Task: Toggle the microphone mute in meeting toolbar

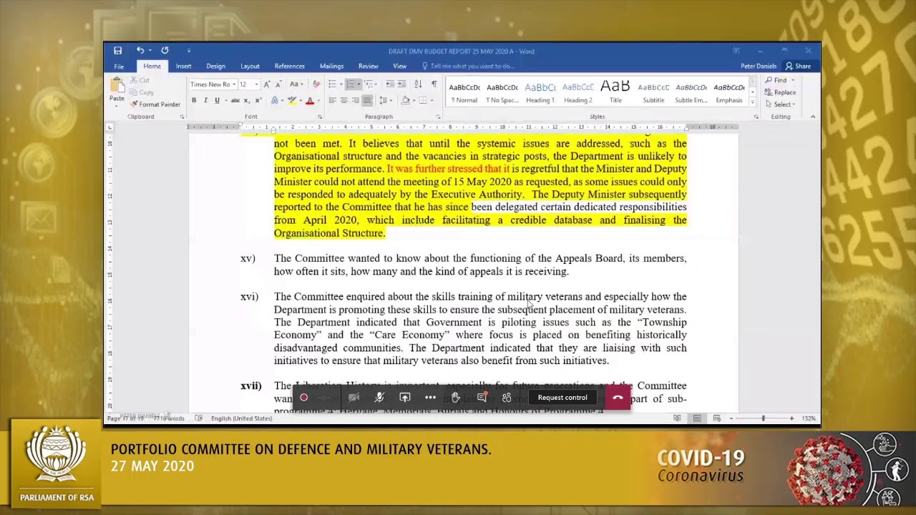Action: (379, 398)
